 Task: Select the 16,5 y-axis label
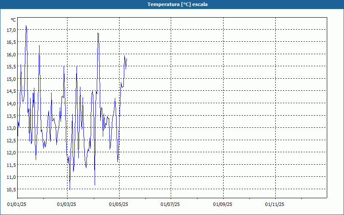[x=11, y=42]
